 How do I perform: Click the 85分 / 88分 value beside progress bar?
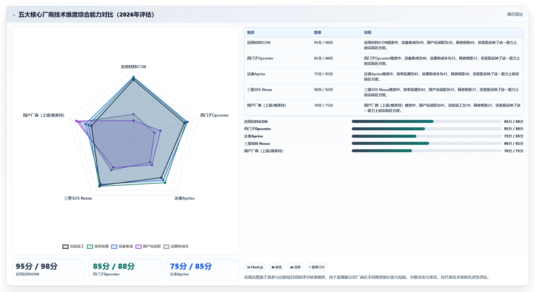click(514, 129)
